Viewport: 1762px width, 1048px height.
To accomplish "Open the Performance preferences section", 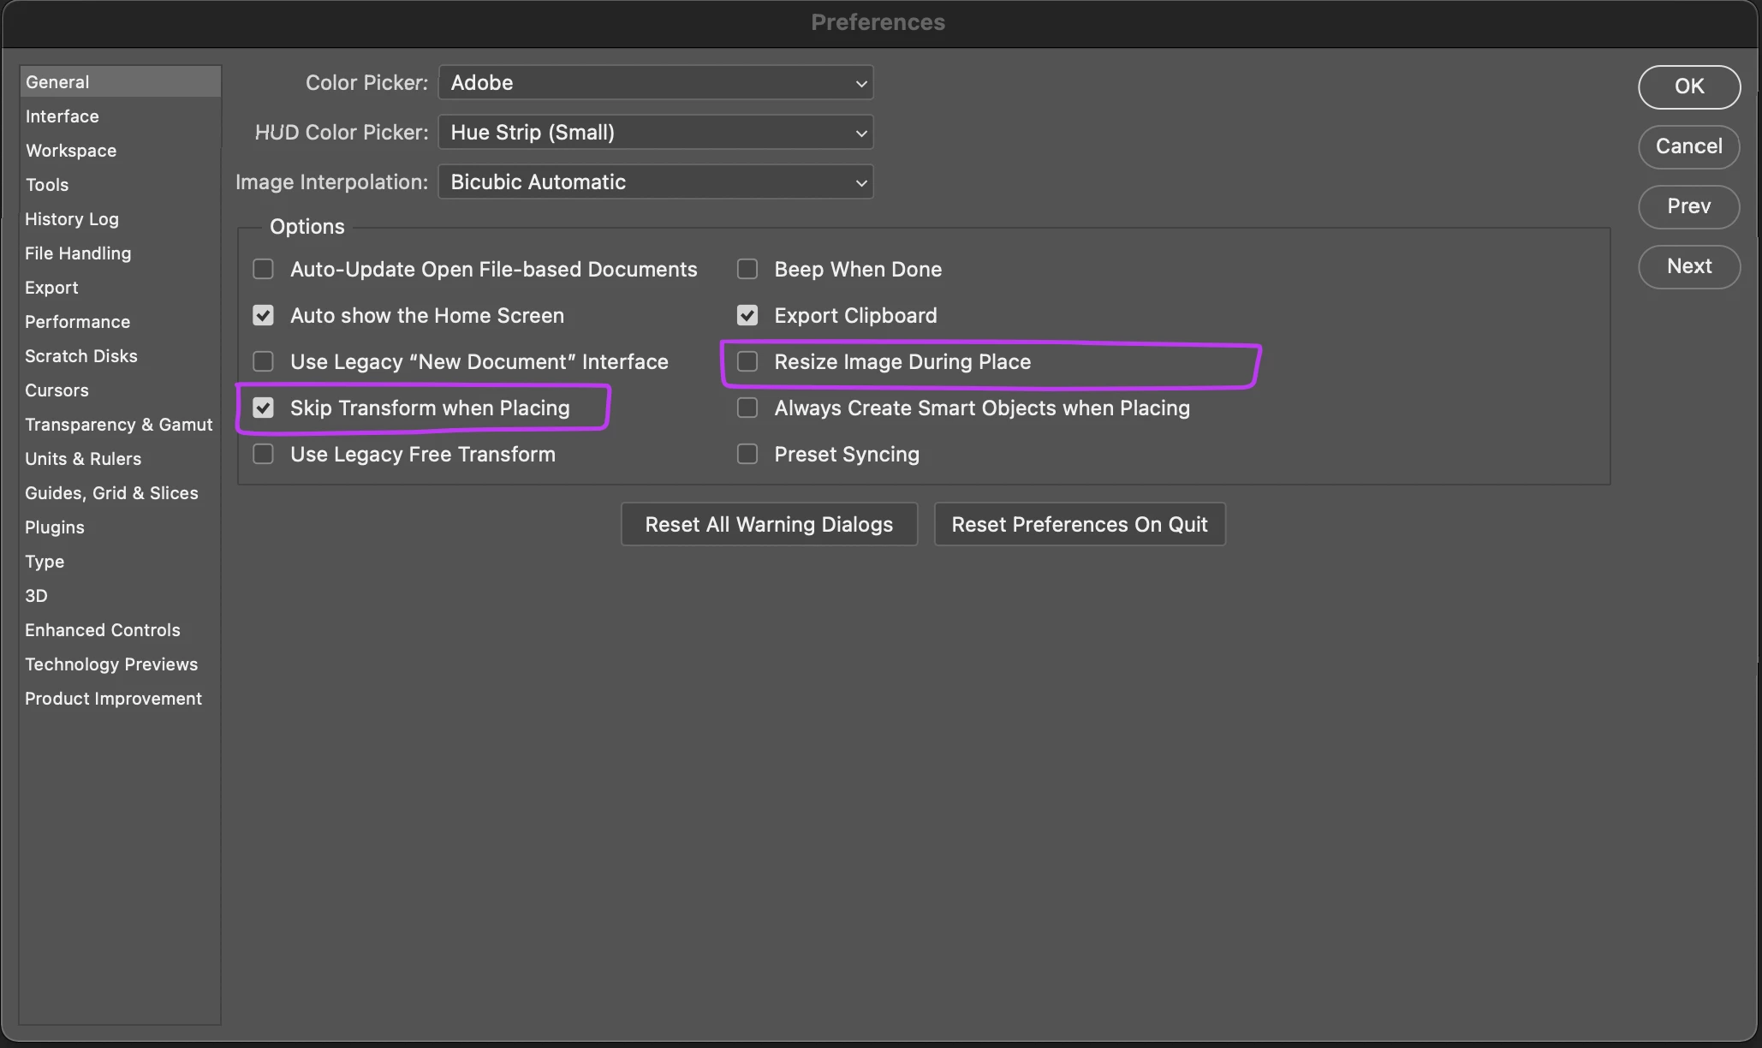I will coord(77,322).
